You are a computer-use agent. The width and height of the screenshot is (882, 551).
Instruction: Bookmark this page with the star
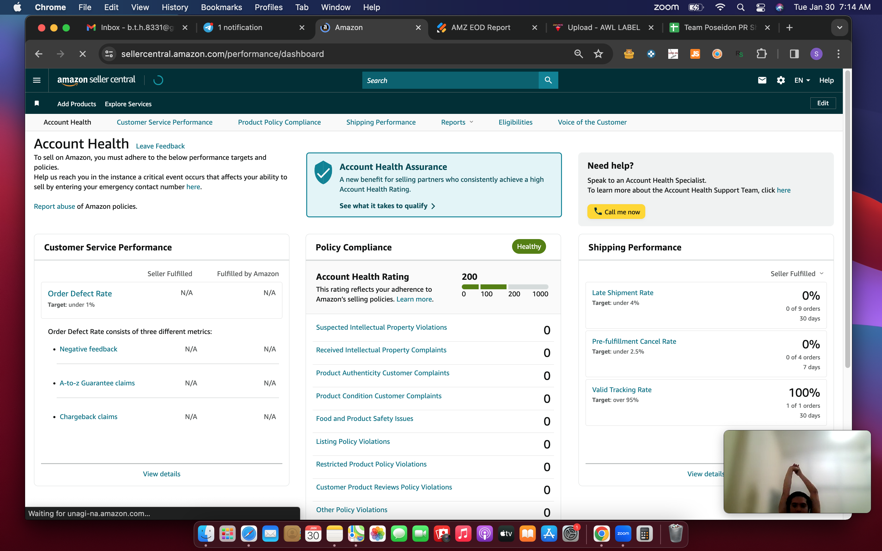pyautogui.click(x=598, y=54)
